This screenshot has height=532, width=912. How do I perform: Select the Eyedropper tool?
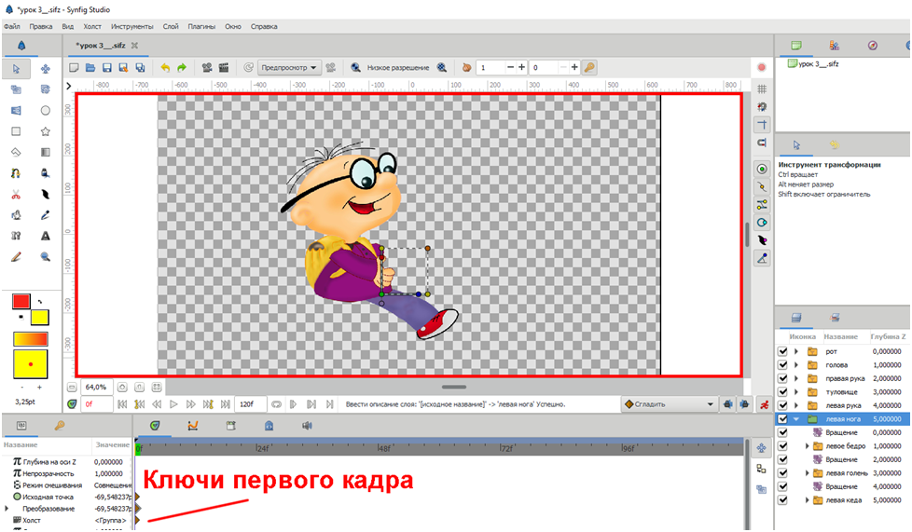coord(46,215)
